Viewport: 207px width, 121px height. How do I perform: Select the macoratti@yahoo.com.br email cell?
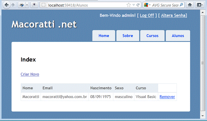coord(65,97)
